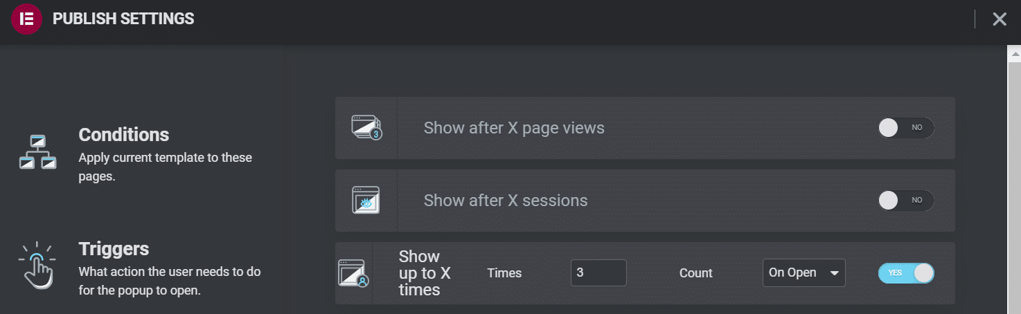The image size is (1021, 314).
Task: Enable the Show after X page views toggle
Action: pyautogui.click(x=905, y=128)
